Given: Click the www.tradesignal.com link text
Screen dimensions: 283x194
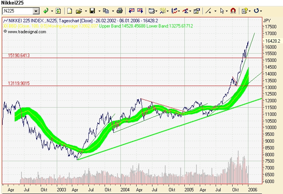Looking at the screenshot, I should (27, 32).
